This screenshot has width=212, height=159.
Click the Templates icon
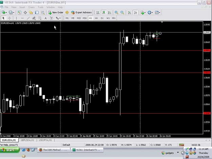click(157, 13)
